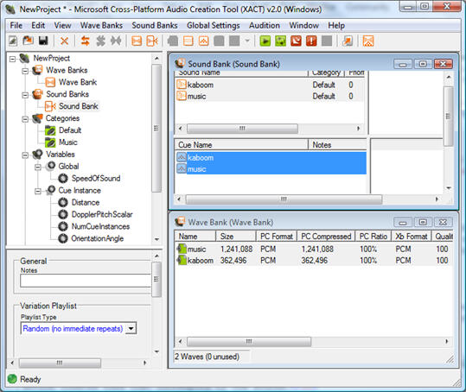Viewport: 466px width, 392px height.
Task: Click the New Cue toolbar icon
Action: tap(203, 41)
